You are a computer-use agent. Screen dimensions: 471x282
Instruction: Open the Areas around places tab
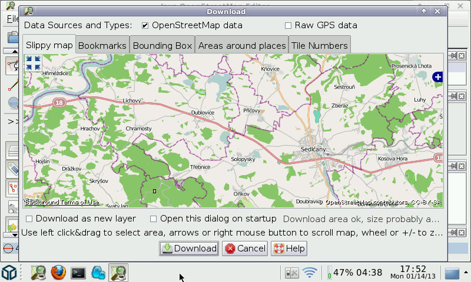click(242, 45)
